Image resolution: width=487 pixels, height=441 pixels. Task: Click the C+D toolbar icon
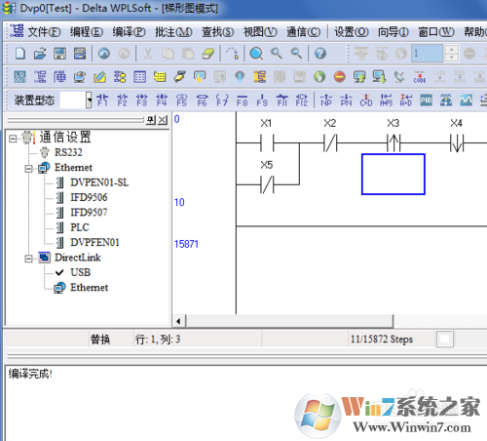click(x=366, y=100)
